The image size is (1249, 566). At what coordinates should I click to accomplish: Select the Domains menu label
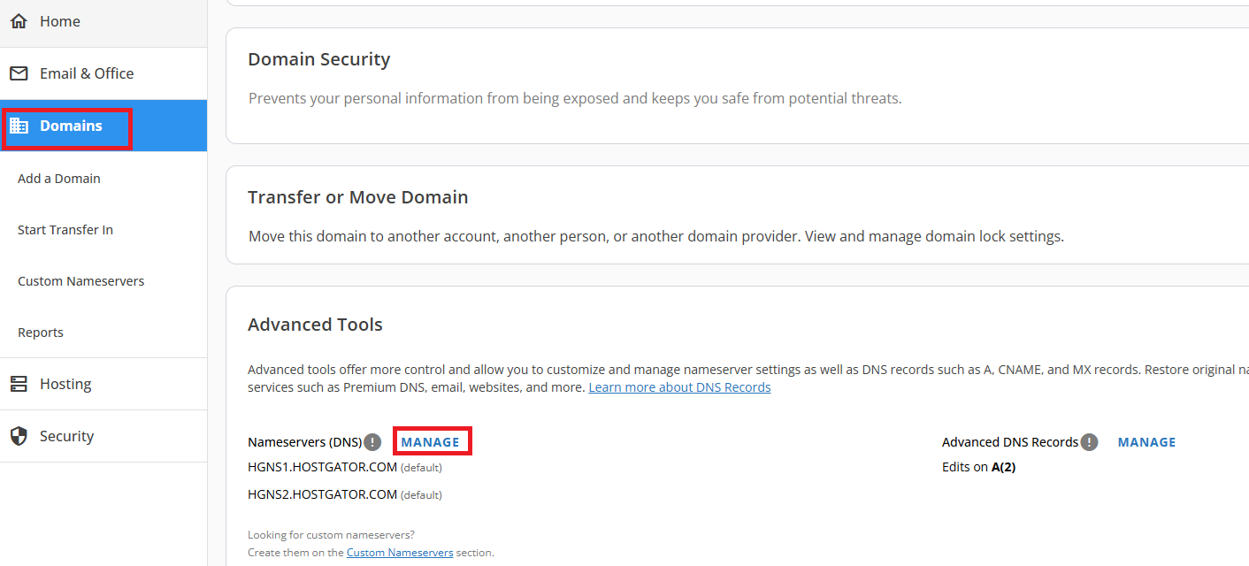point(71,126)
